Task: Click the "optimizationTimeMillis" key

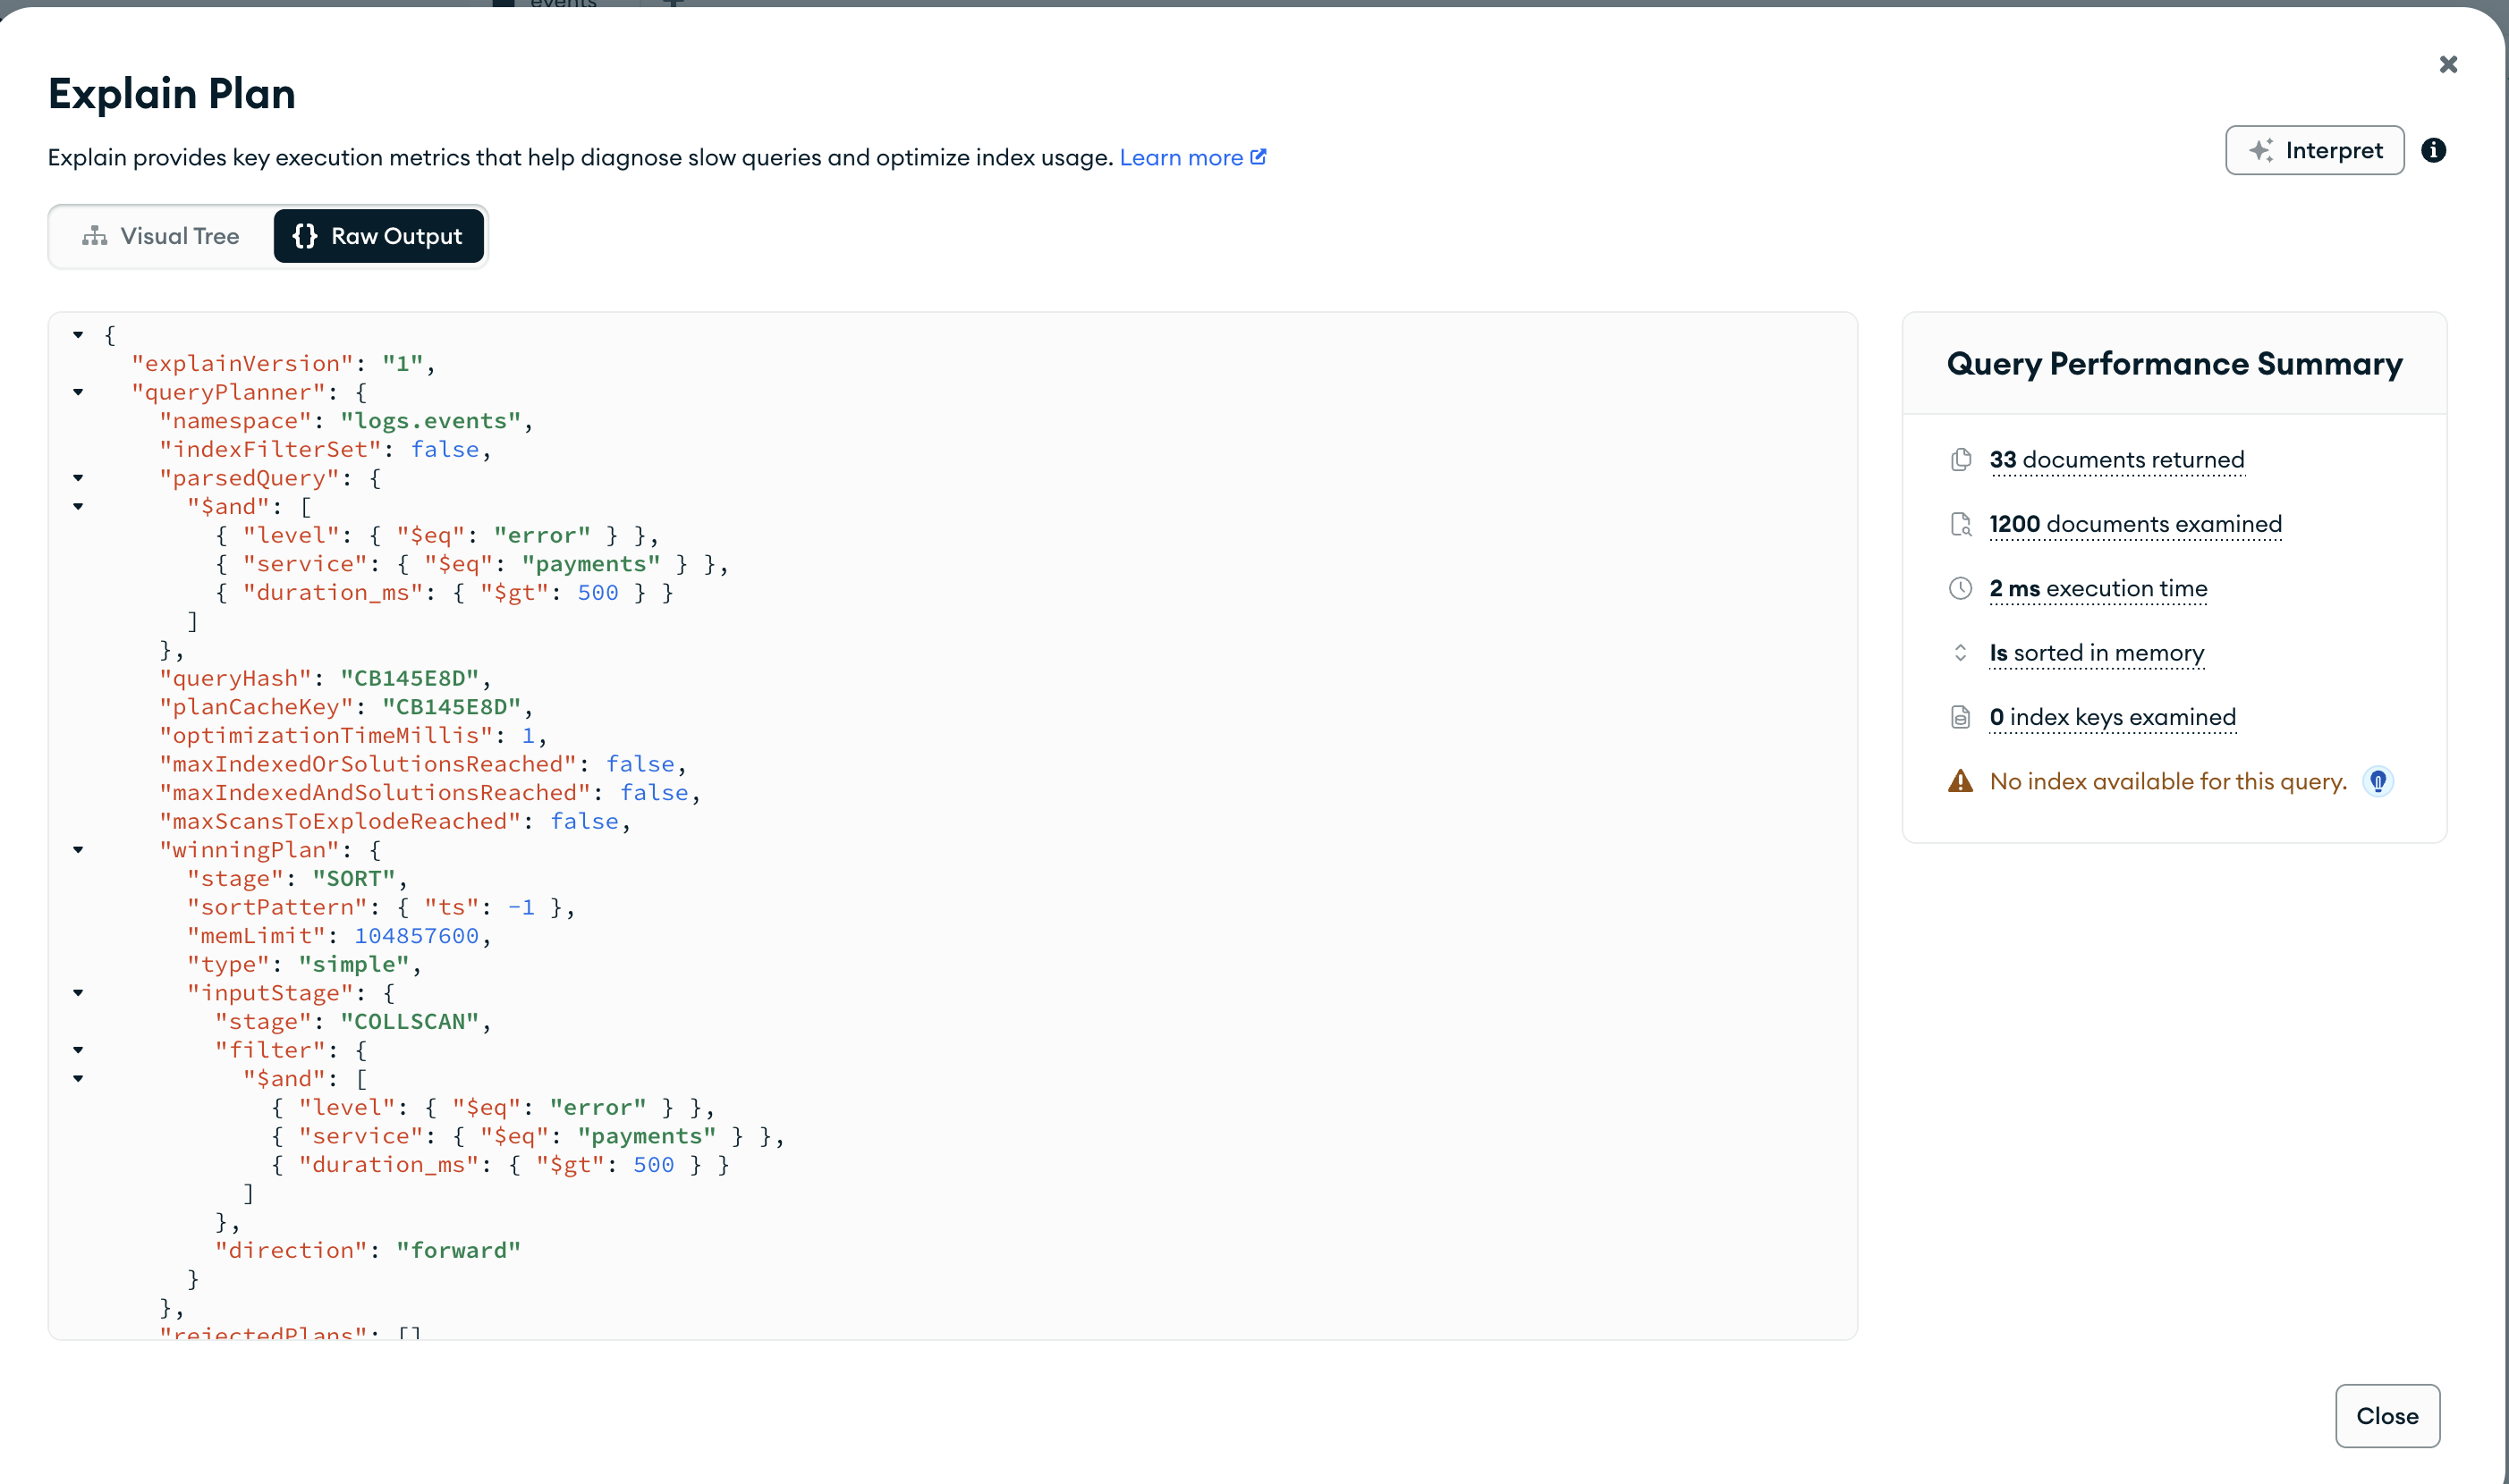Action: (x=326, y=736)
